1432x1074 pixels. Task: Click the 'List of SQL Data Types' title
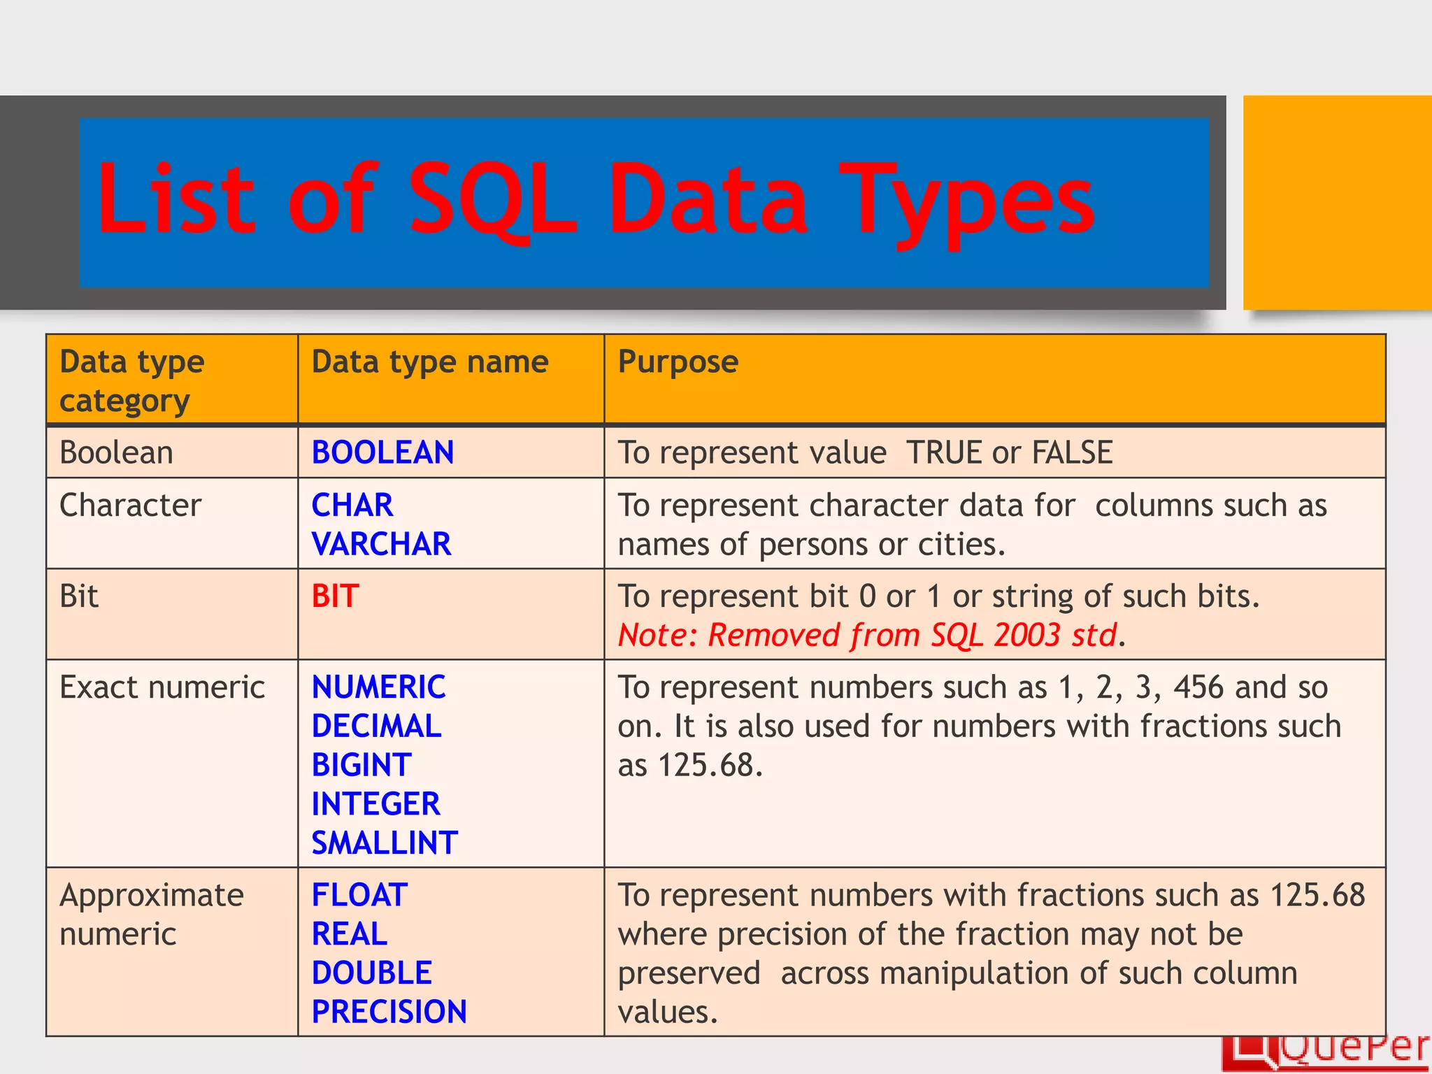pyautogui.click(x=595, y=200)
